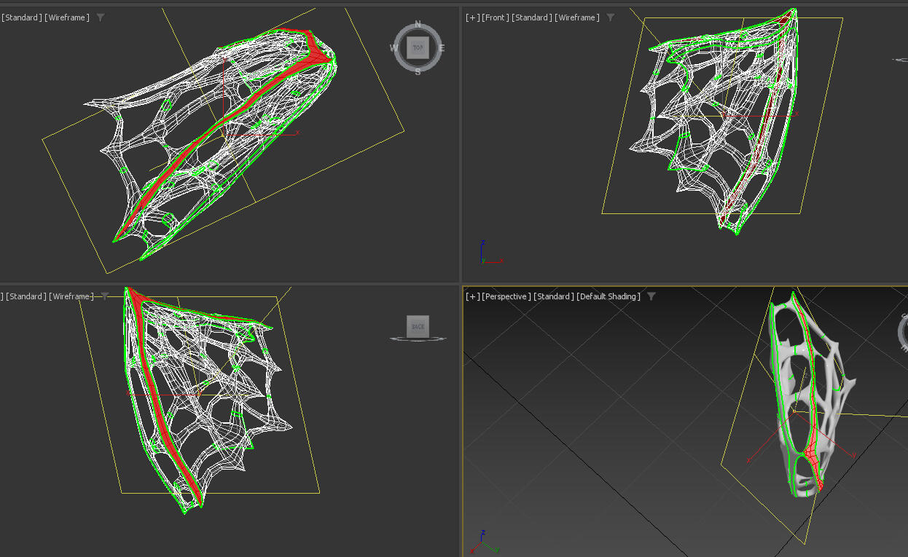
Task: Click the TOP face of the ViewCube
Action: pyautogui.click(x=418, y=48)
